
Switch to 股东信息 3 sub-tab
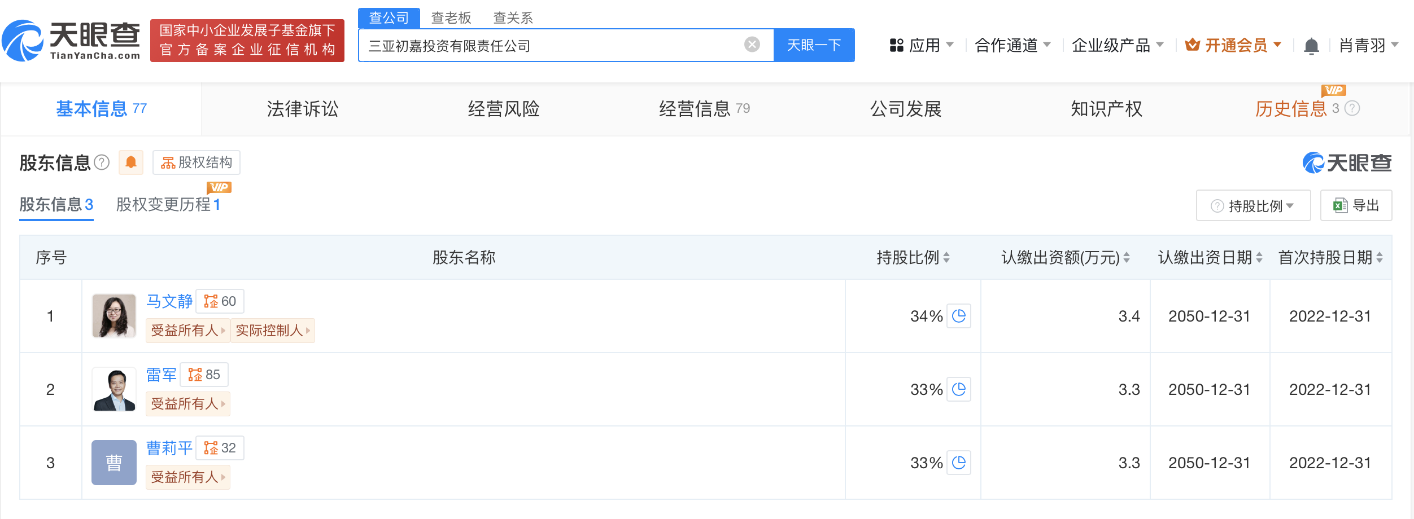pos(56,204)
